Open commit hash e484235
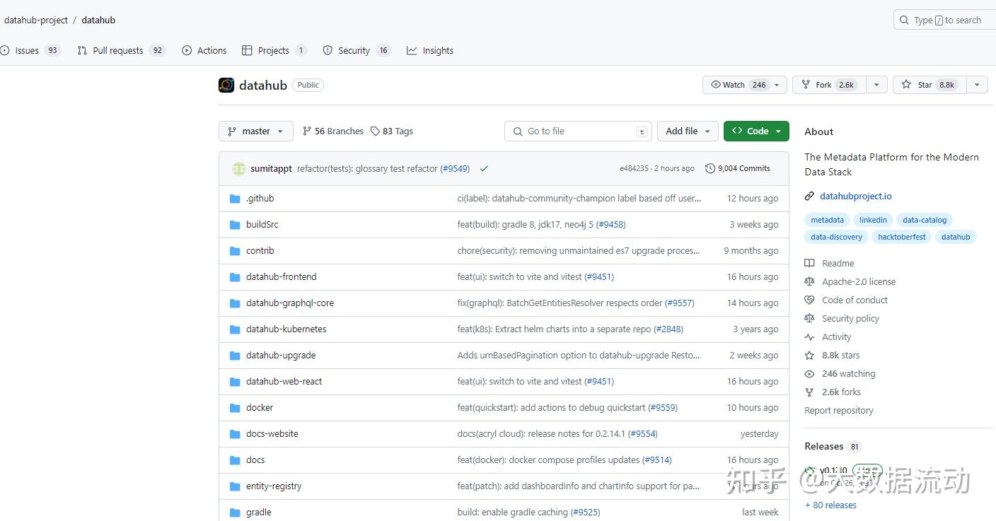This screenshot has width=996, height=521. (634, 168)
